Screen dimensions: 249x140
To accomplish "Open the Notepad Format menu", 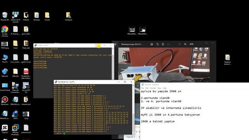I will [x=153, y=88].
